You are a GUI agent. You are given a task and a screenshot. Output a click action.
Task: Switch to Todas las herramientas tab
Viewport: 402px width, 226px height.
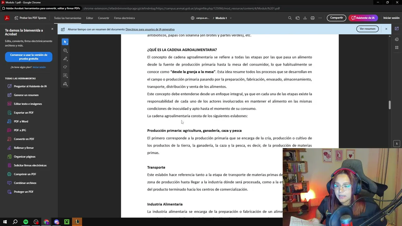pos(68,18)
